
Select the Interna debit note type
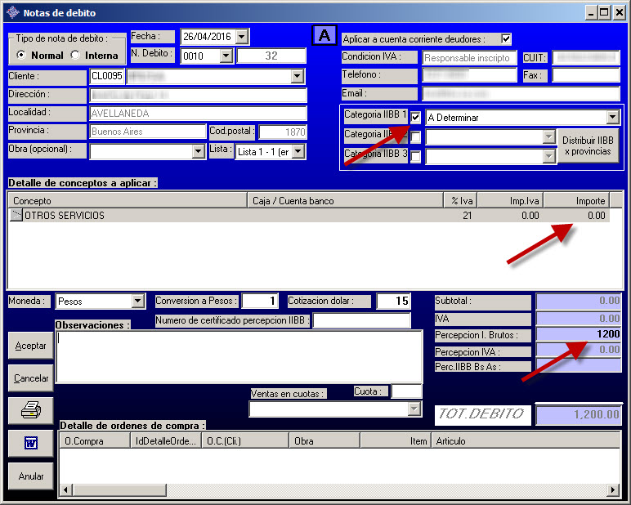76,56
